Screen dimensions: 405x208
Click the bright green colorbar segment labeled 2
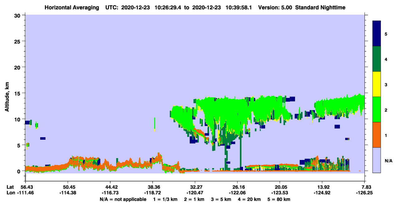tap(377, 109)
